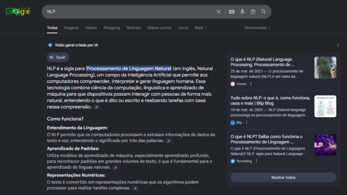The image size is (347, 195).
Task: Click link icon after Aprendizado de Padrões text
Action: click(116, 168)
